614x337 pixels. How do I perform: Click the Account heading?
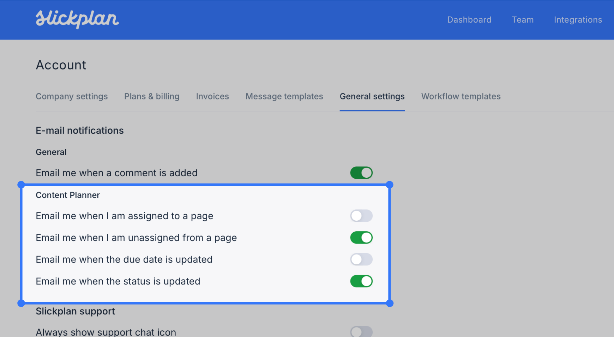click(x=61, y=65)
